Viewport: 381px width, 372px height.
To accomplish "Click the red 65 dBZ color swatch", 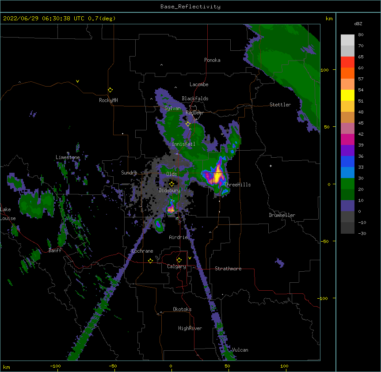I will point(347,62).
